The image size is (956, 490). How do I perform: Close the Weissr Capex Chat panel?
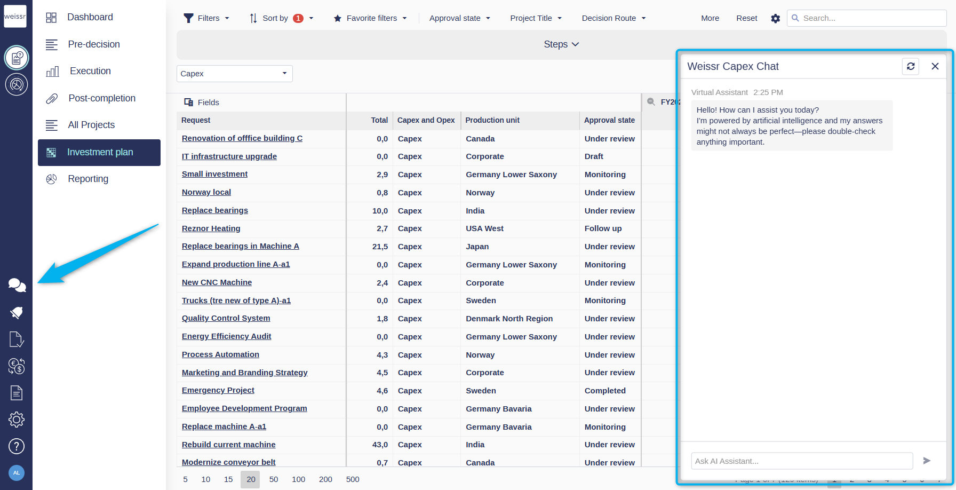pyautogui.click(x=935, y=66)
